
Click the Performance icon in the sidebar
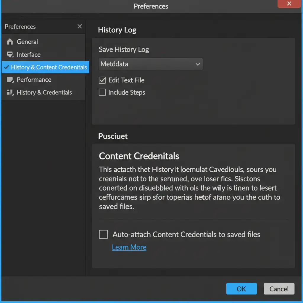coord(10,80)
